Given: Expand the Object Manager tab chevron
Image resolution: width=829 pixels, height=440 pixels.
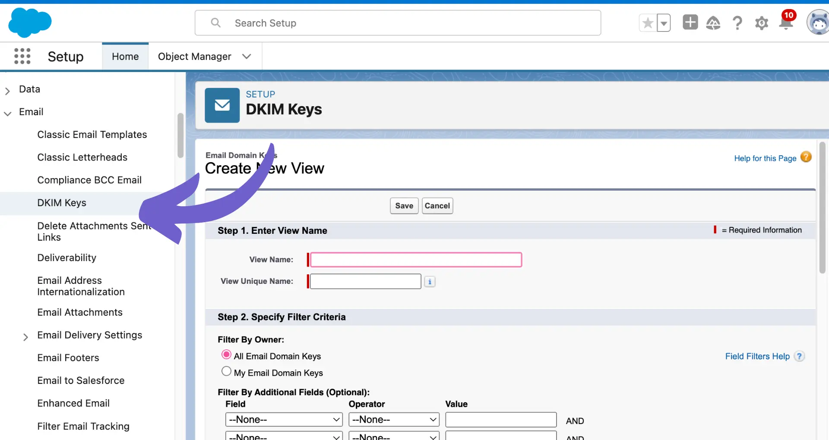Looking at the screenshot, I should coord(247,57).
